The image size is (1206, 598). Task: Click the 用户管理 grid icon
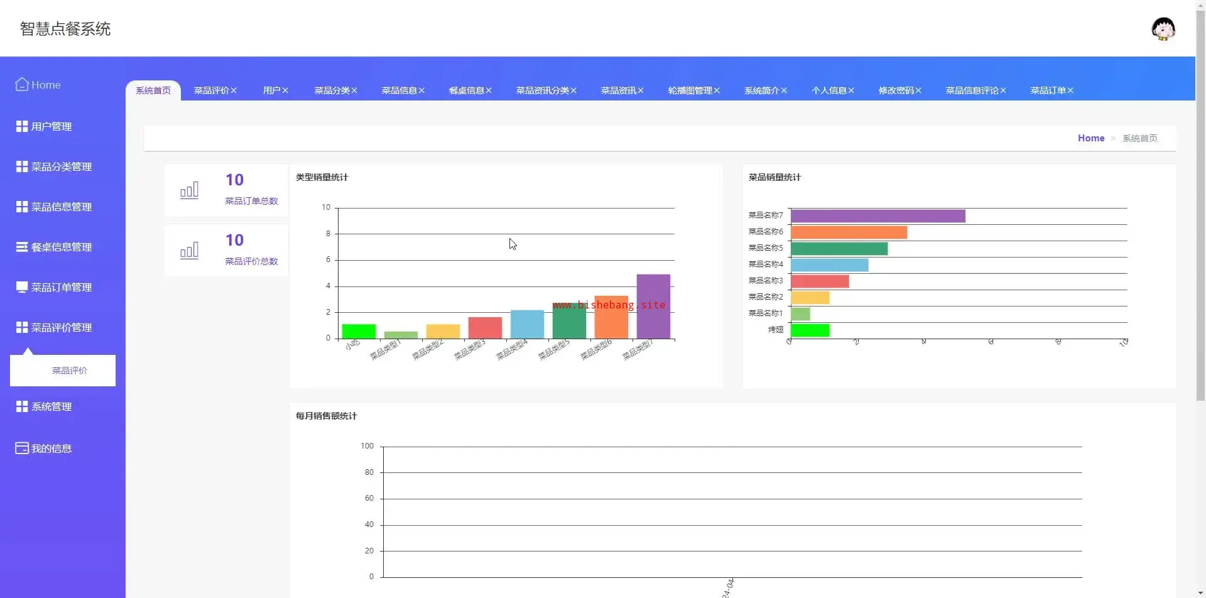(22, 126)
